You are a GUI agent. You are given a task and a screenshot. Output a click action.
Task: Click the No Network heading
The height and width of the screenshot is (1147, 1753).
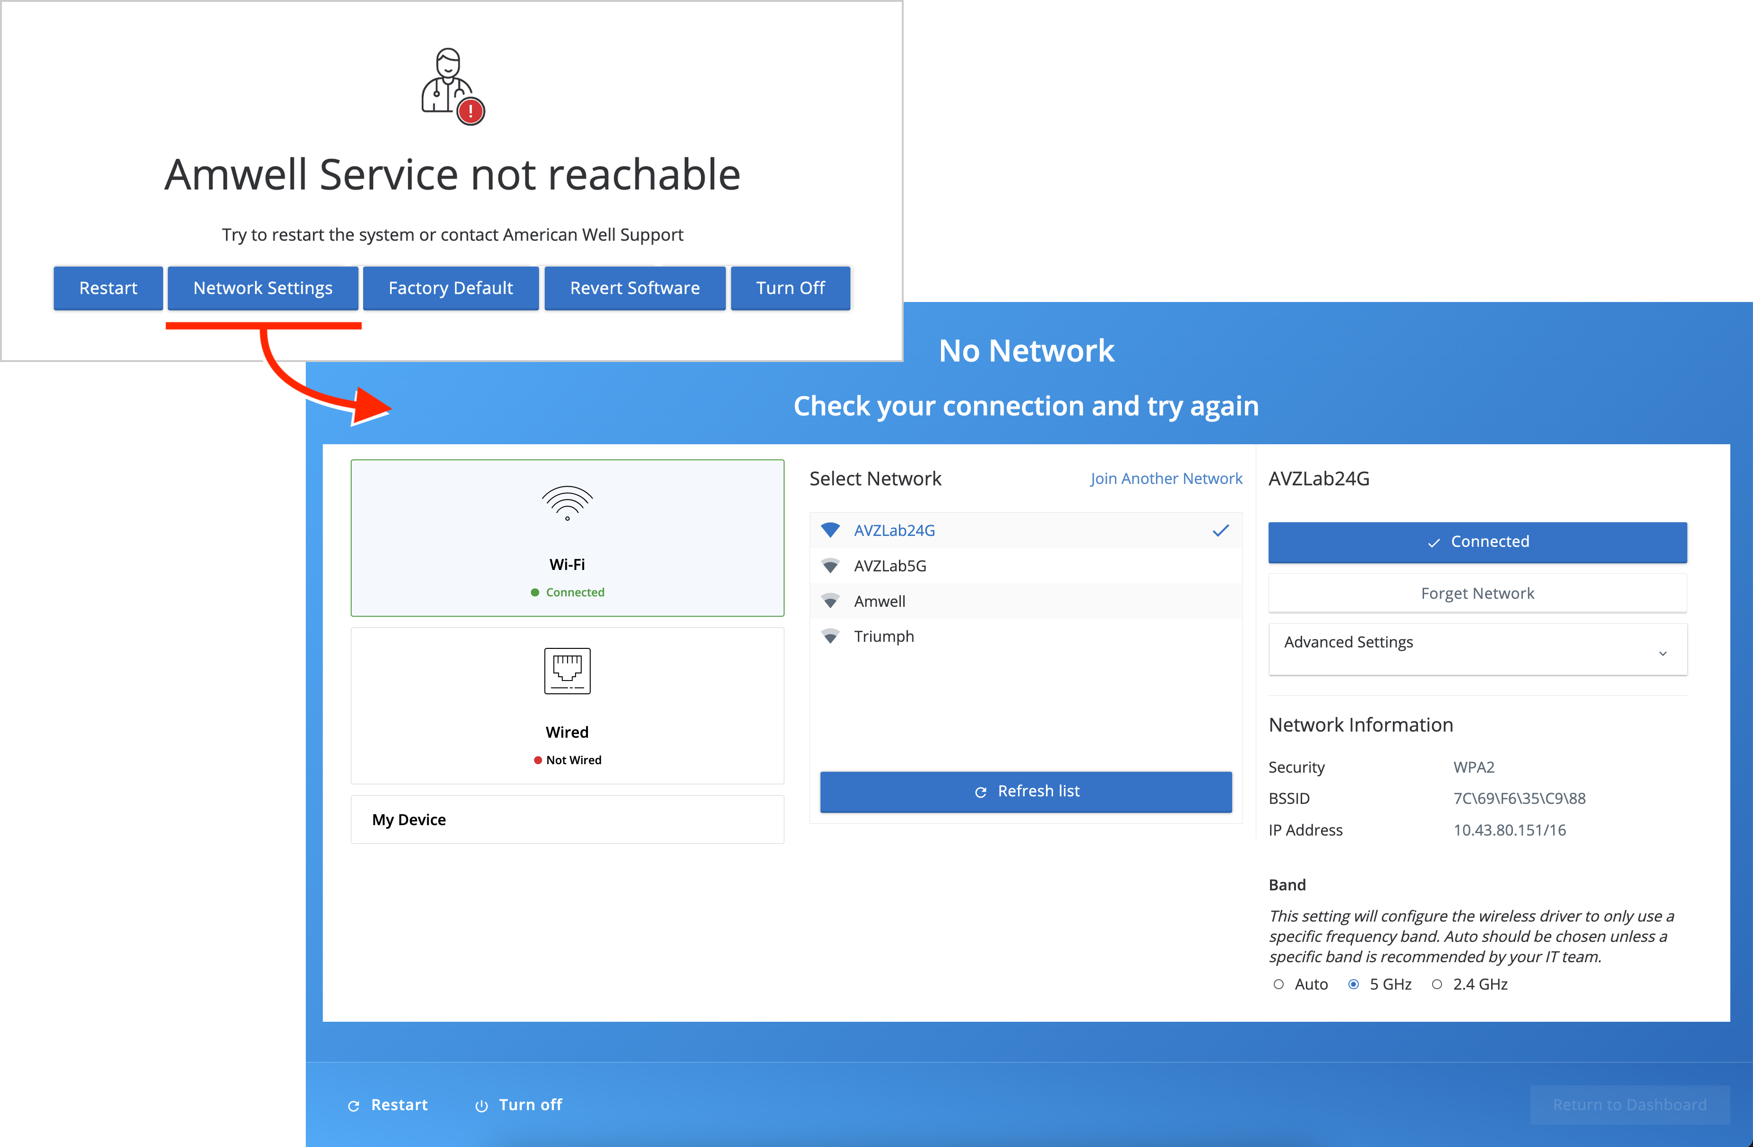point(1026,351)
